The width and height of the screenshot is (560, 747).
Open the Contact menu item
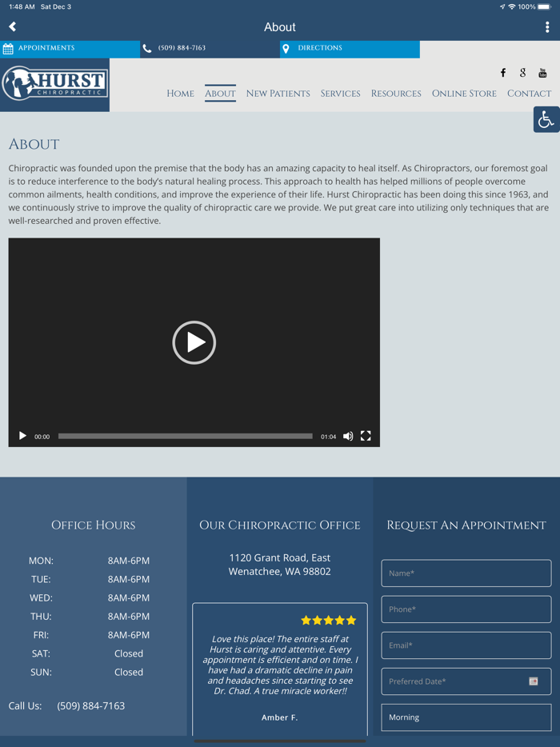click(x=529, y=94)
